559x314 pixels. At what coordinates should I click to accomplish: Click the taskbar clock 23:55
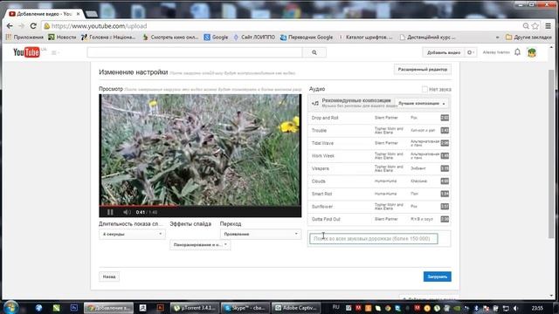tap(537, 308)
